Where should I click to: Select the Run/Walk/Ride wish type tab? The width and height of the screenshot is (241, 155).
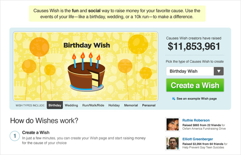point(93,105)
